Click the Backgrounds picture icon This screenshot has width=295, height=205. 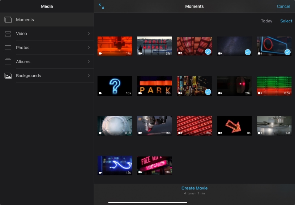point(8,76)
